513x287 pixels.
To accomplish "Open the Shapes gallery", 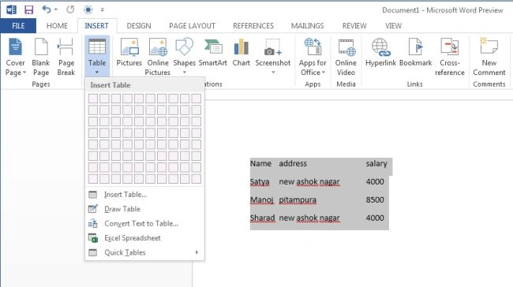I will (x=184, y=56).
